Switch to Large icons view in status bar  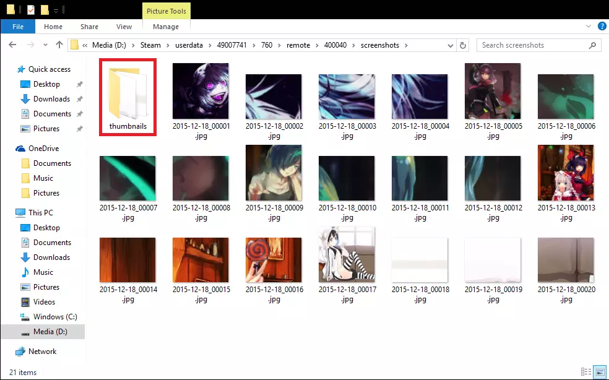click(x=600, y=372)
